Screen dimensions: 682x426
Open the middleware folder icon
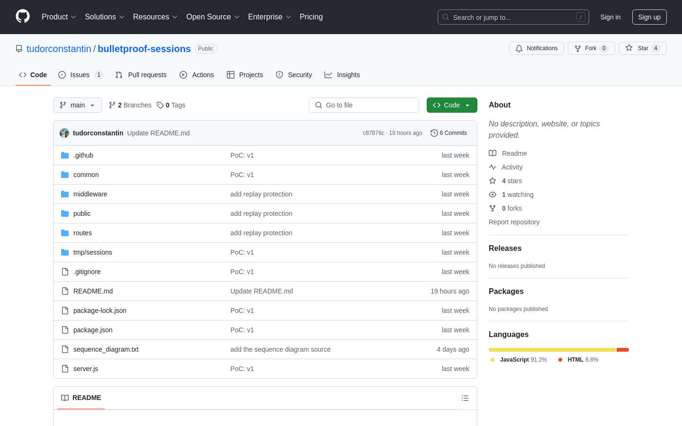pos(65,194)
